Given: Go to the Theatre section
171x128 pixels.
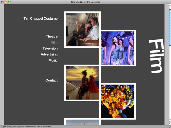Looking at the screenshot, I should coord(52,36).
